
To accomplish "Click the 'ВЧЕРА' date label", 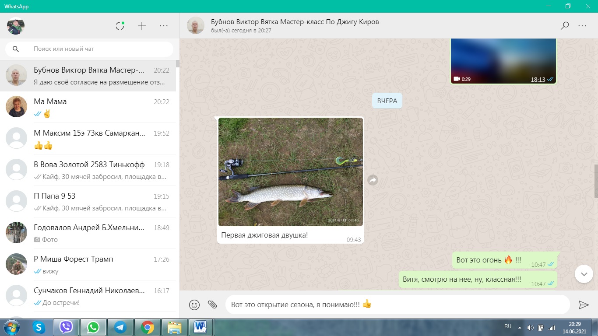I will pyautogui.click(x=387, y=101).
